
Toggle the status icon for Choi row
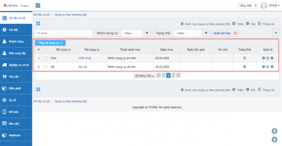pos(245,58)
